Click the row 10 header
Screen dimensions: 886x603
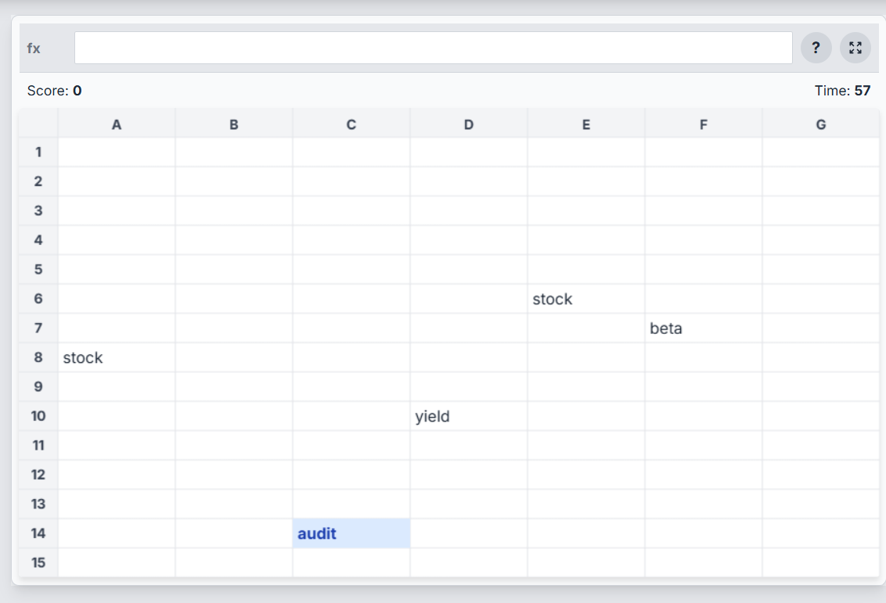tap(38, 416)
